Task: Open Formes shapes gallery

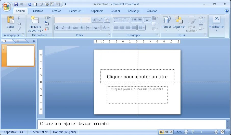Action: (x=167, y=23)
